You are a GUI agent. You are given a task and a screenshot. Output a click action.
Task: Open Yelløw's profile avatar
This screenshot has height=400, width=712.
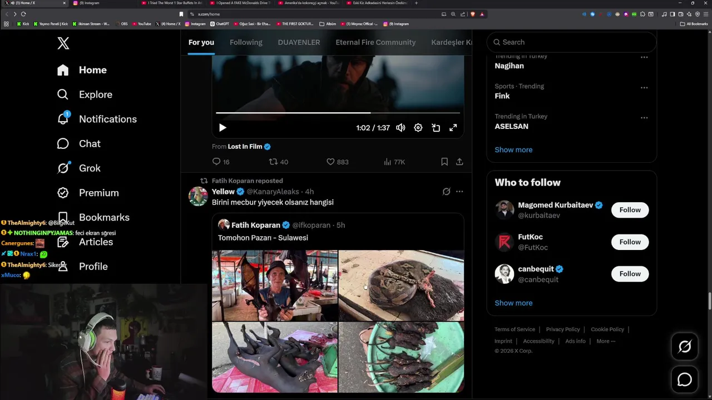point(198,196)
